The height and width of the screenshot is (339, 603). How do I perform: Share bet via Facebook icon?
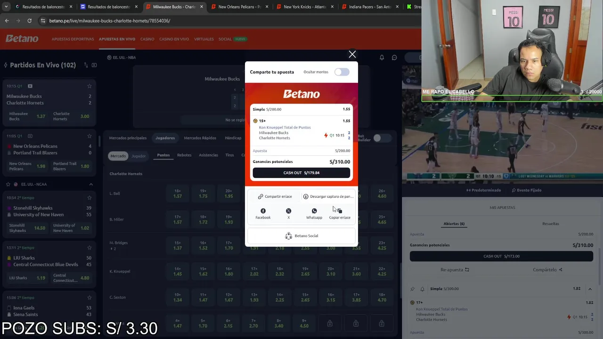263,214
